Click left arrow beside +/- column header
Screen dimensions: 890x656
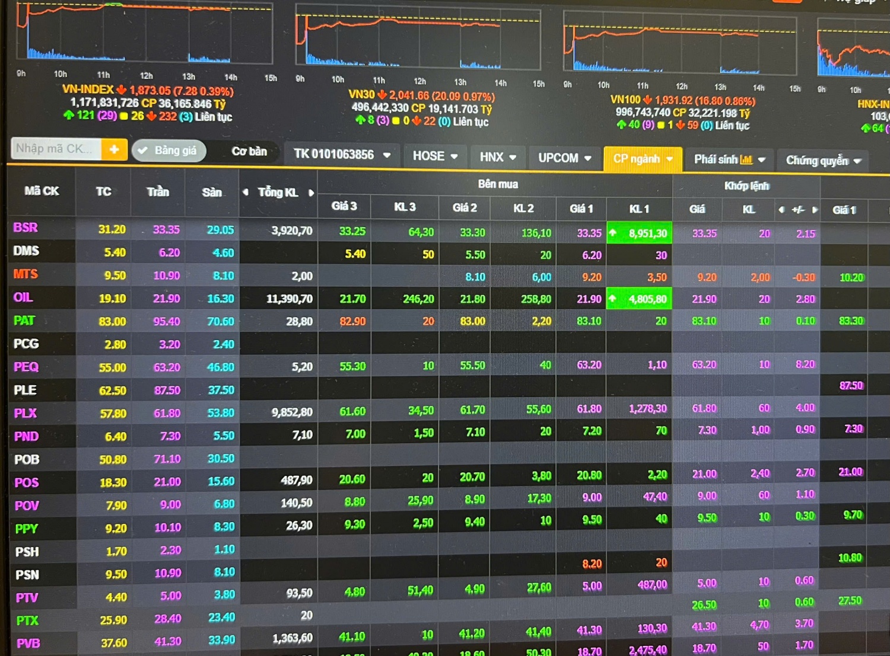point(781,210)
